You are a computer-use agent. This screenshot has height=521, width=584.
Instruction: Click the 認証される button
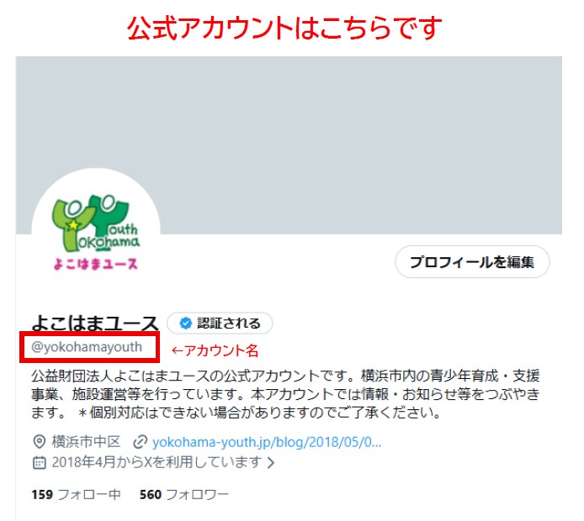220,324
